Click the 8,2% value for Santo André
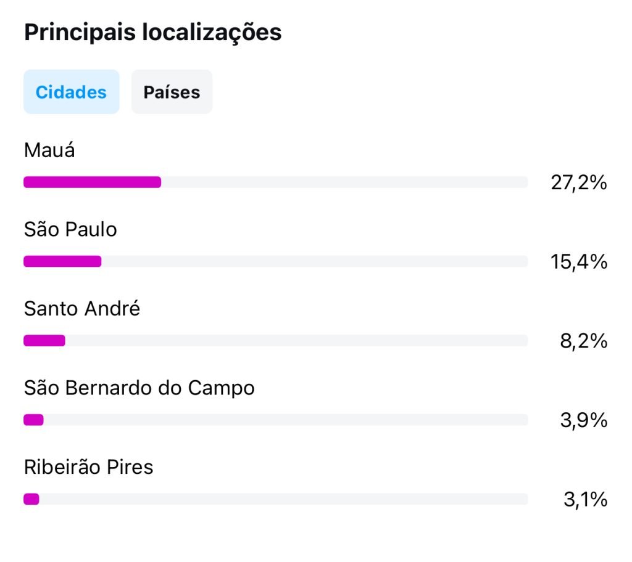Image resolution: width=632 pixels, height=562 pixels. pyautogui.click(x=583, y=341)
